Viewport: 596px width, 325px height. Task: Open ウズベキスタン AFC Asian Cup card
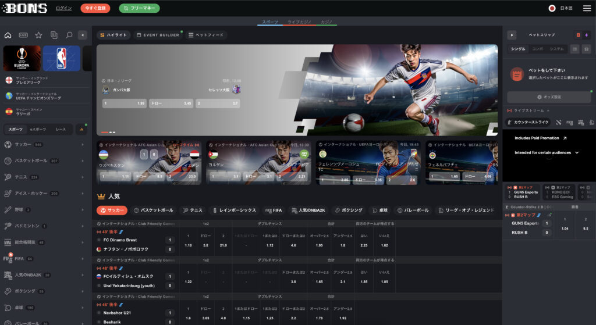pos(149,163)
